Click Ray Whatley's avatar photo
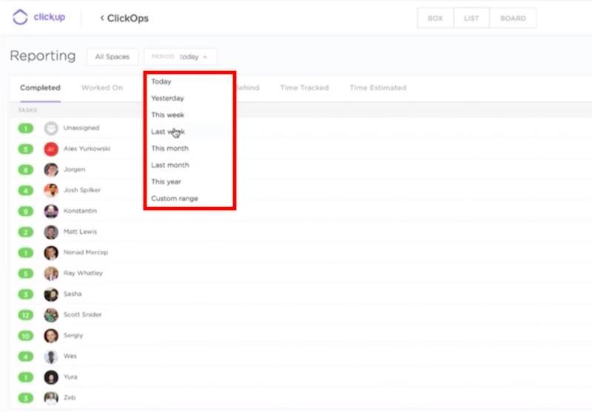 coord(51,274)
